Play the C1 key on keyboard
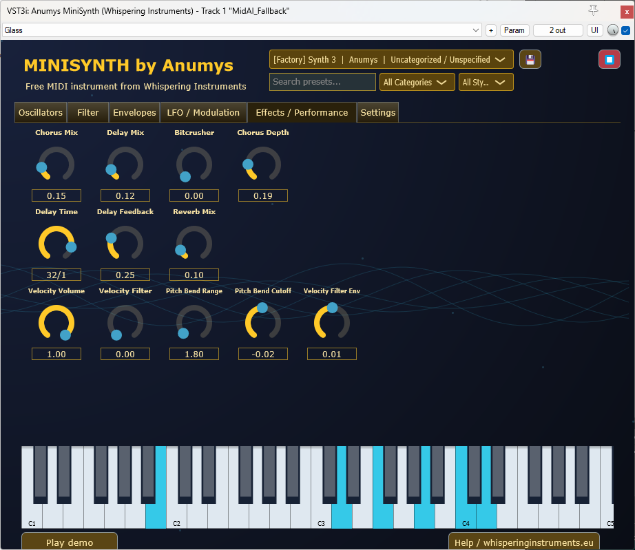 (x=32, y=516)
